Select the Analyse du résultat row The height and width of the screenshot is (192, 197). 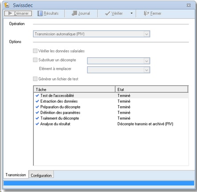111,124
